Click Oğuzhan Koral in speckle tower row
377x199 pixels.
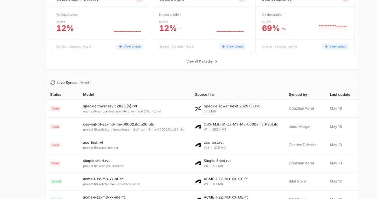301,109
